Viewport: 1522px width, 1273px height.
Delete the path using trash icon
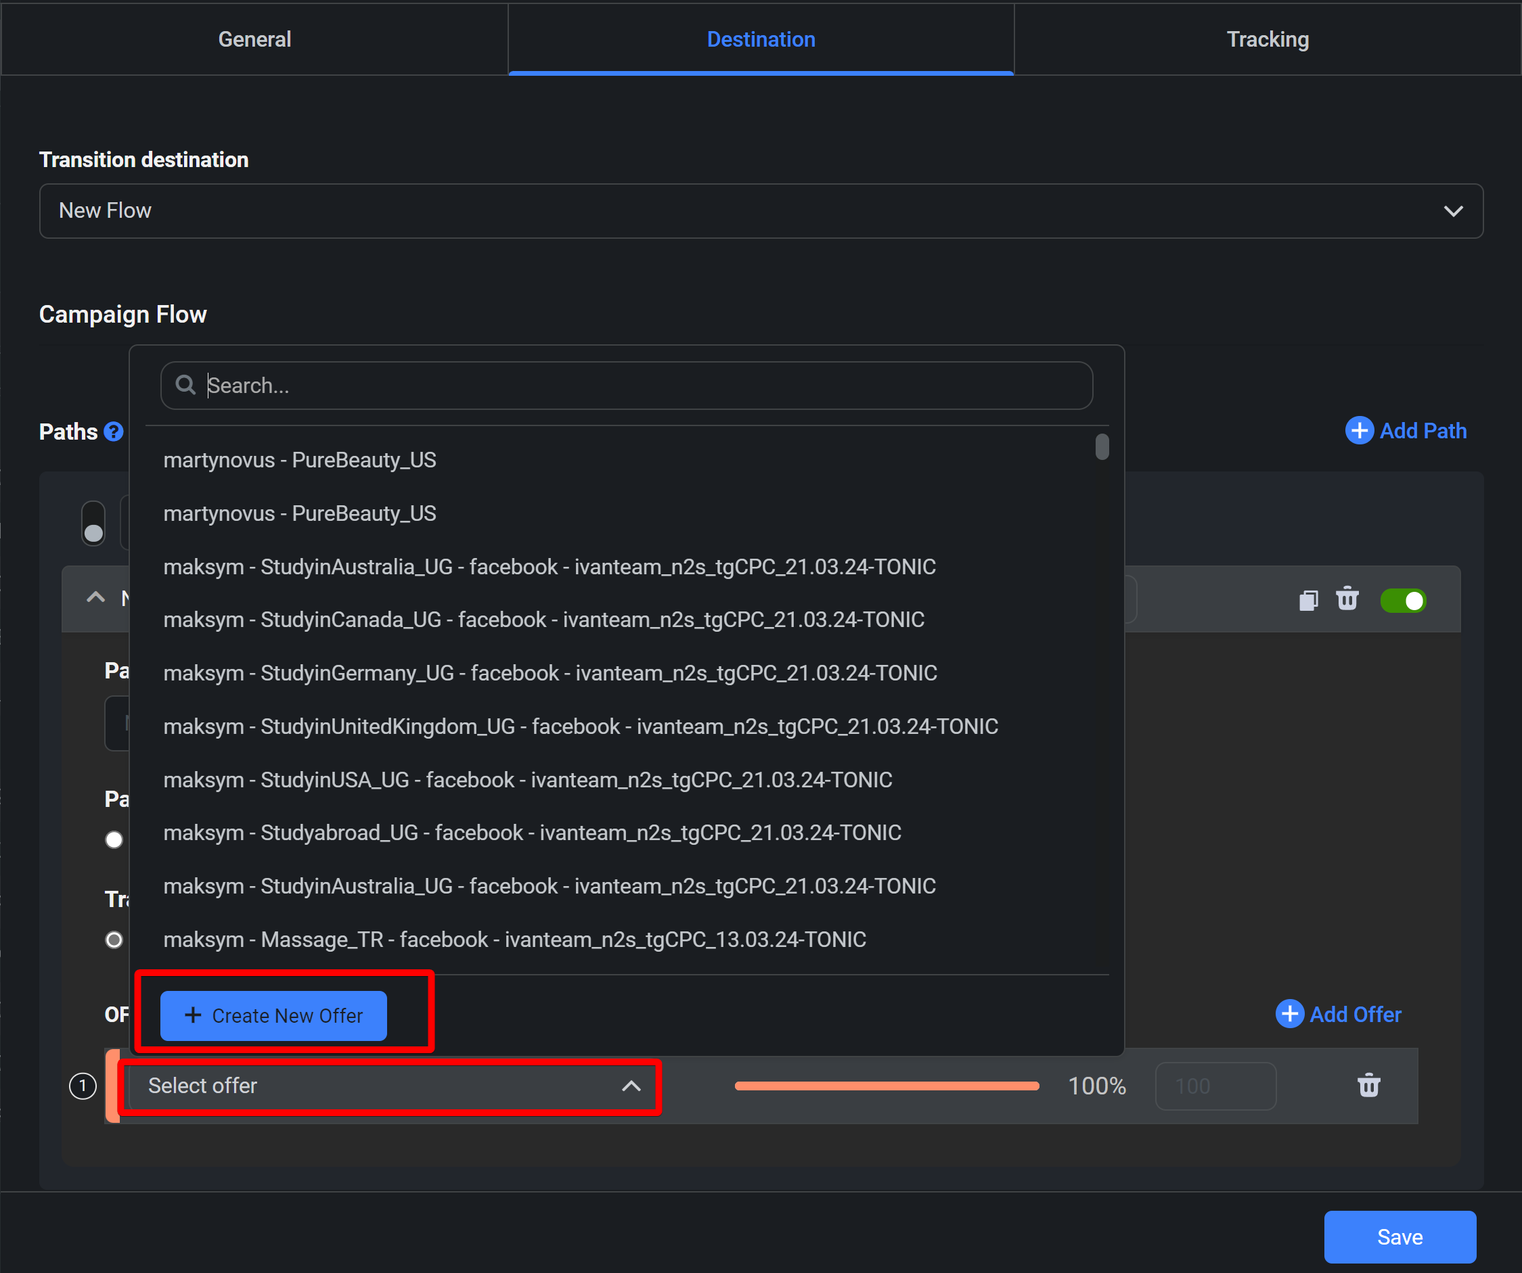click(x=1347, y=599)
